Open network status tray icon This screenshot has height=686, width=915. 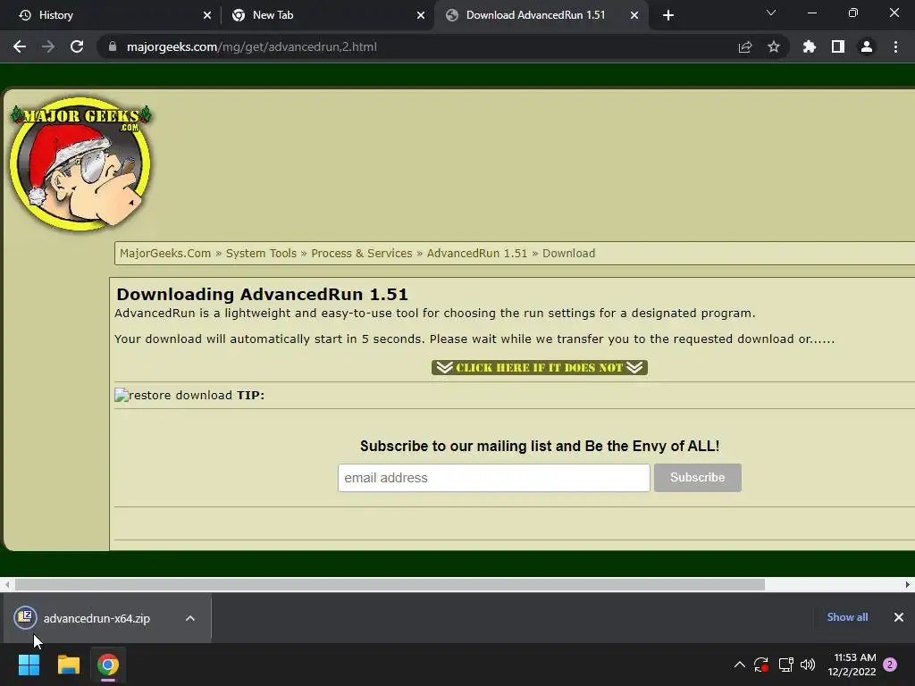pos(785,665)
